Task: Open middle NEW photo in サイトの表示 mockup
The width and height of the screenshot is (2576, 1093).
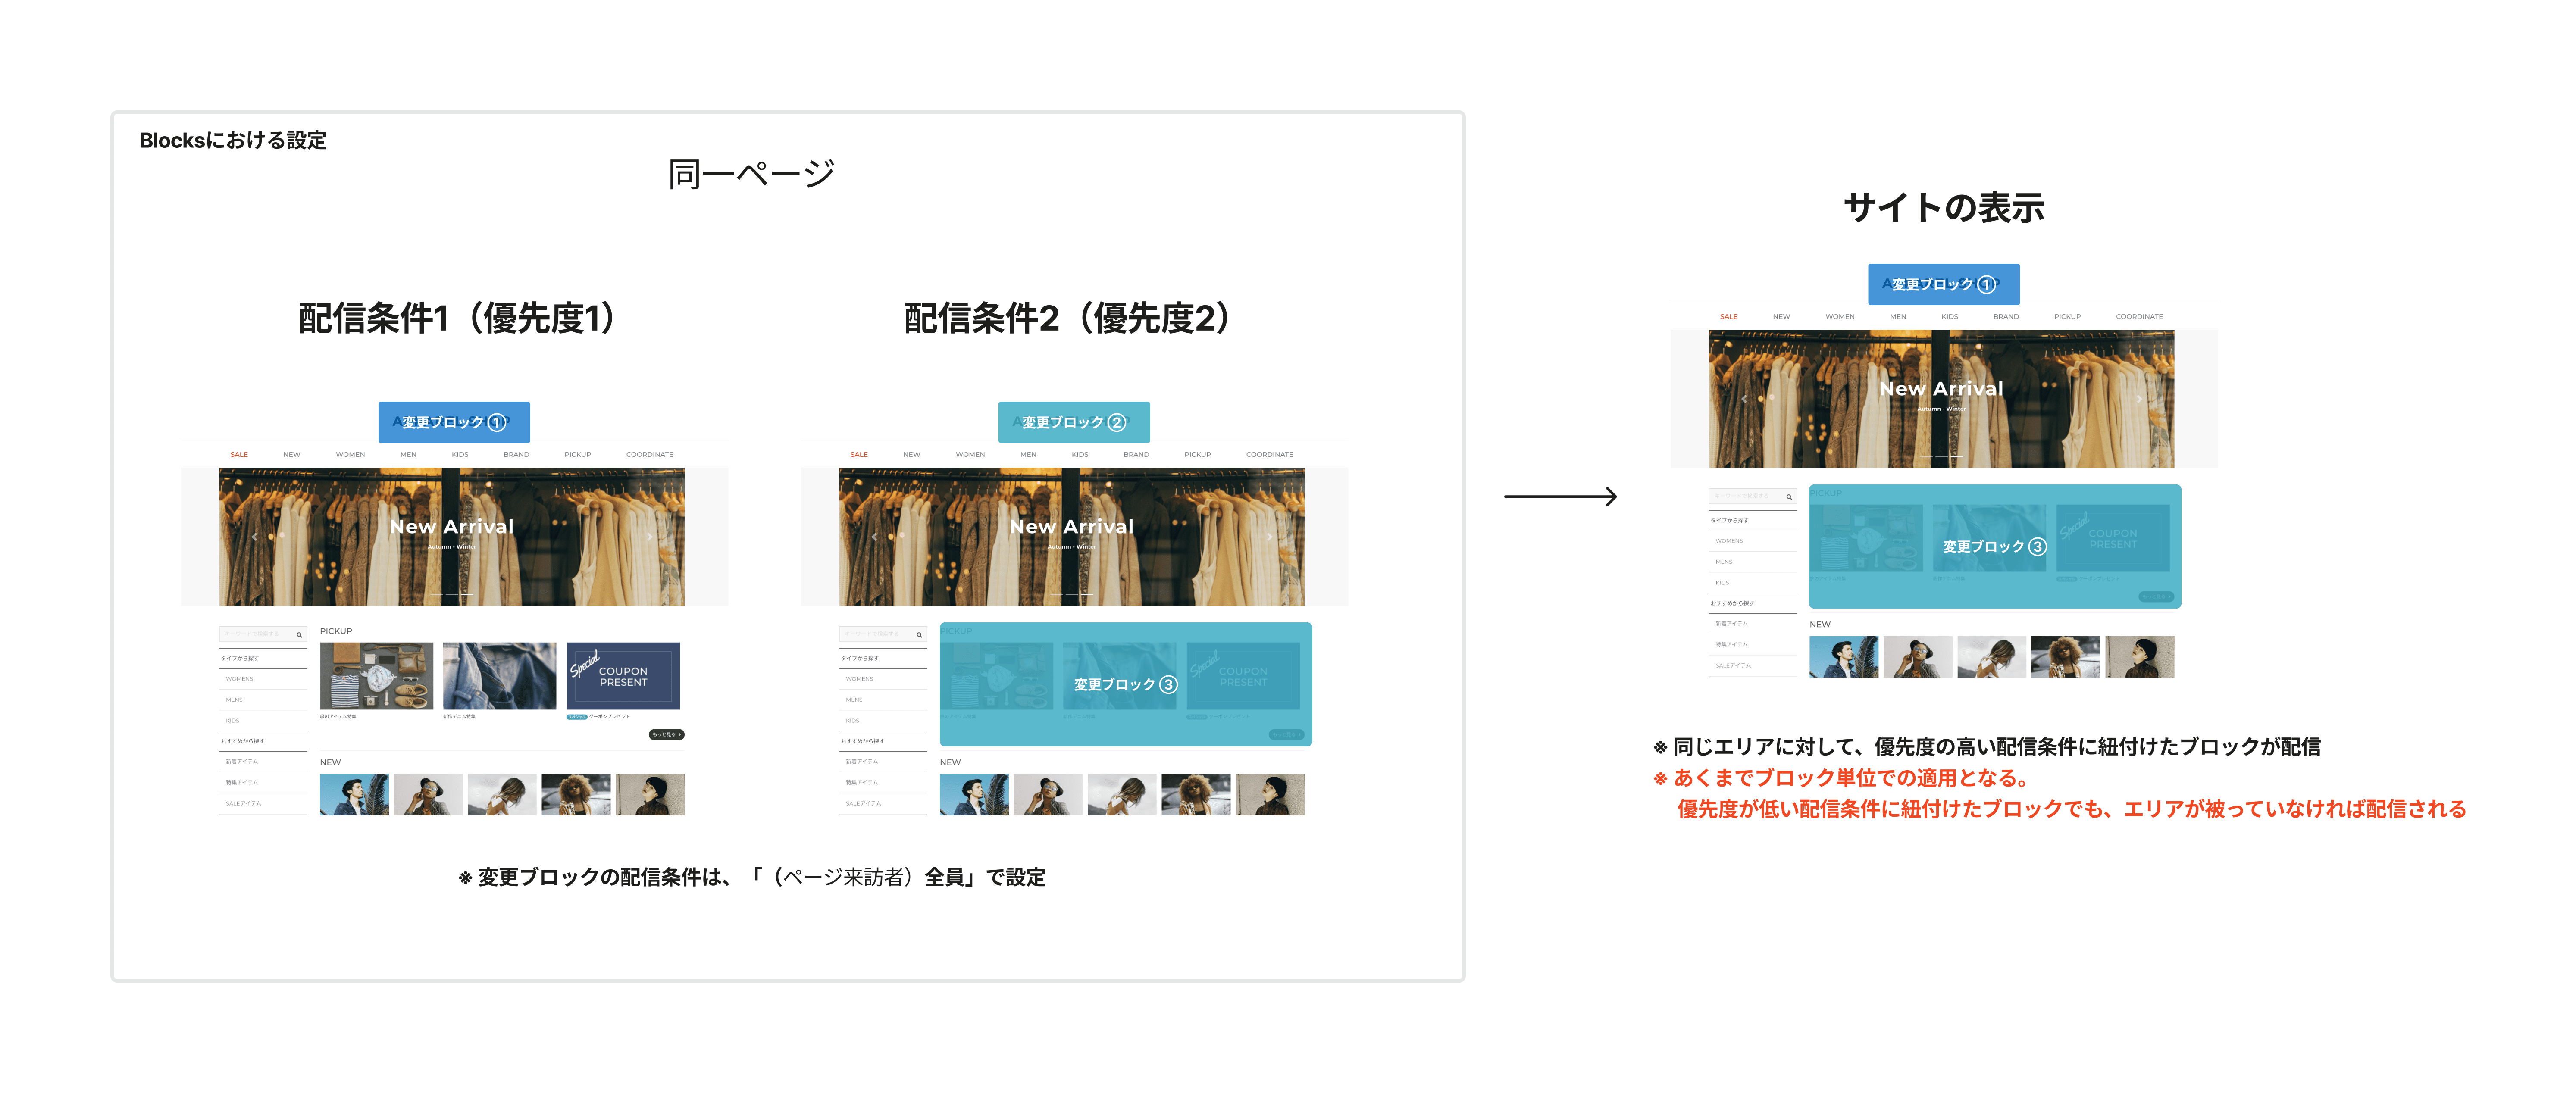Action: pyautogui.click(x=1992, y=657)
